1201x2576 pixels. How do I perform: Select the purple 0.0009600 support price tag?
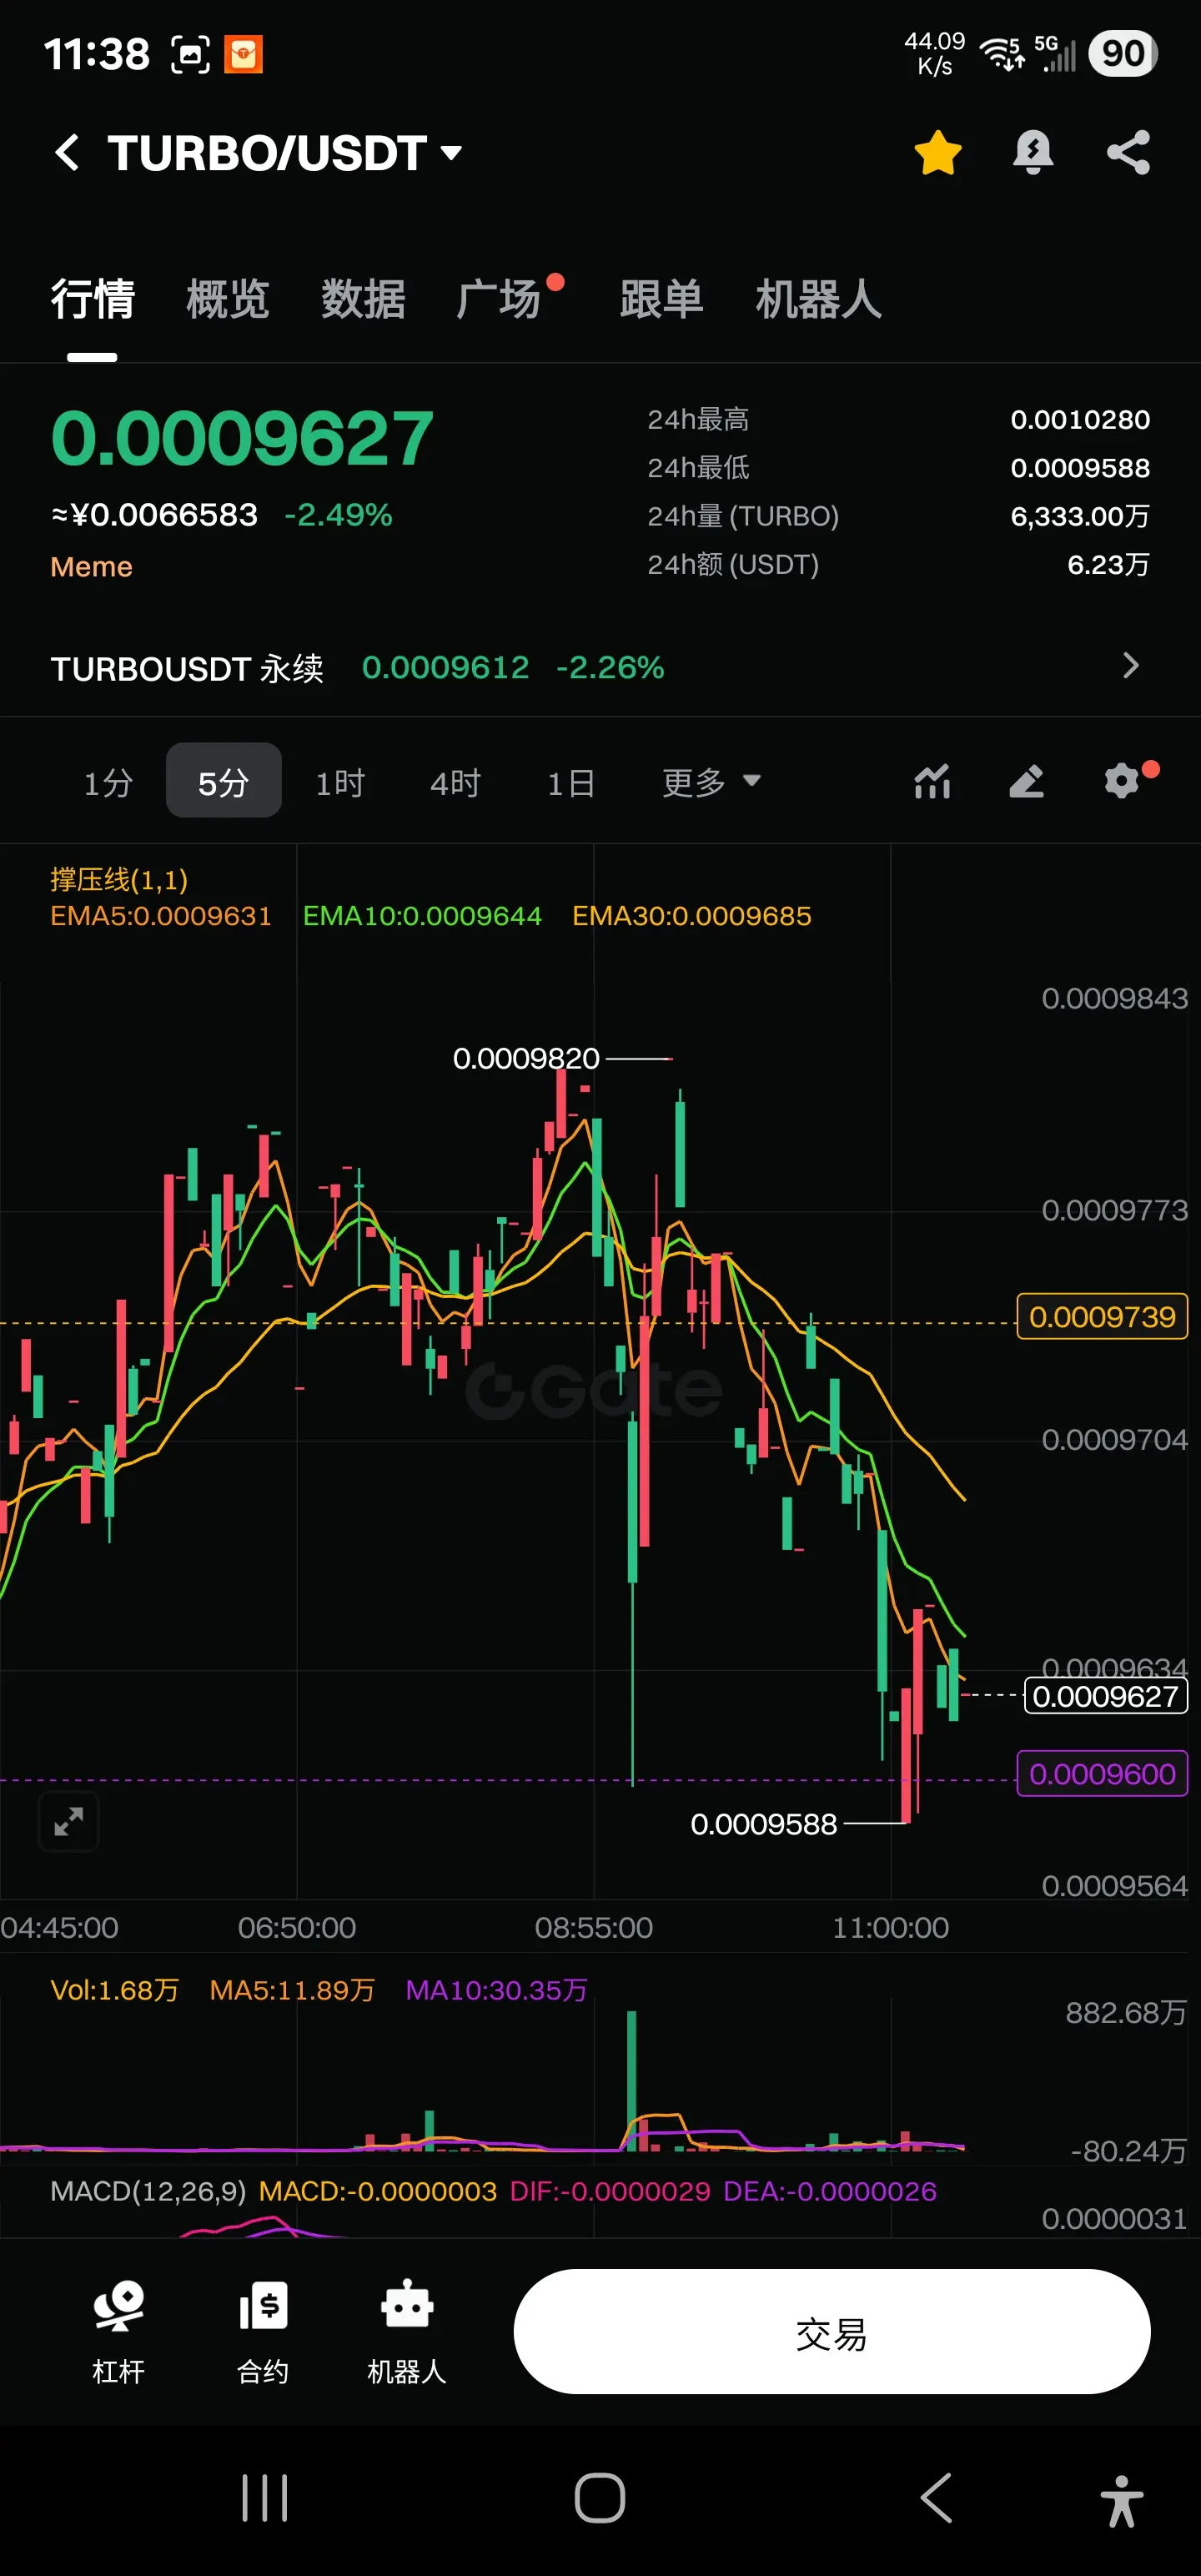click(1102, 1774)
